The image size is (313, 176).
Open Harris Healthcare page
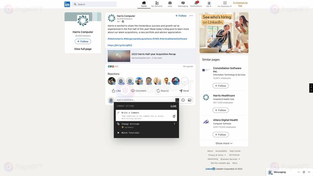click(224, 95)
